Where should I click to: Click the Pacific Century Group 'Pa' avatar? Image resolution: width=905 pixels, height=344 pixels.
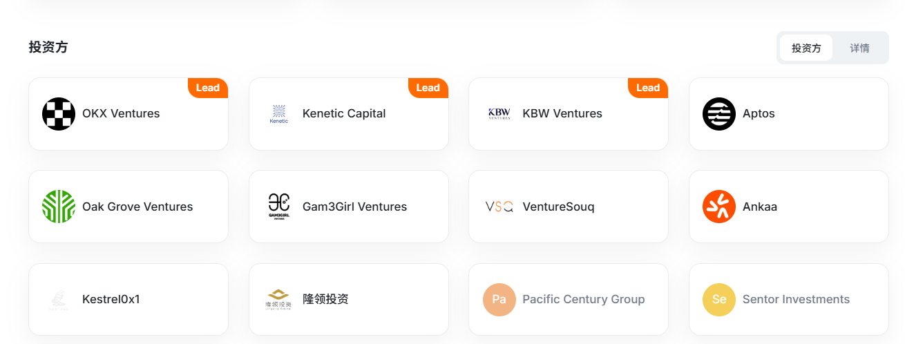499,300
